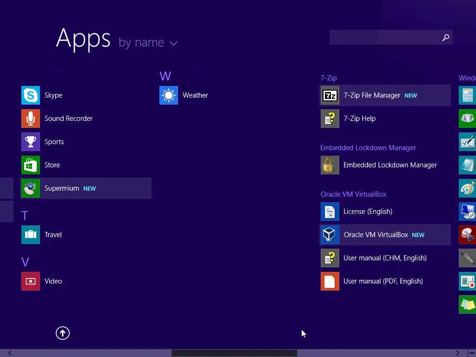Click the 7-Zip group heading
Screen dimensions: 476x357
pyautogui.click(x=329, y=78)
